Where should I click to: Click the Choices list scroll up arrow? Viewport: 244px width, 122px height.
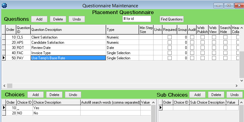154,102
